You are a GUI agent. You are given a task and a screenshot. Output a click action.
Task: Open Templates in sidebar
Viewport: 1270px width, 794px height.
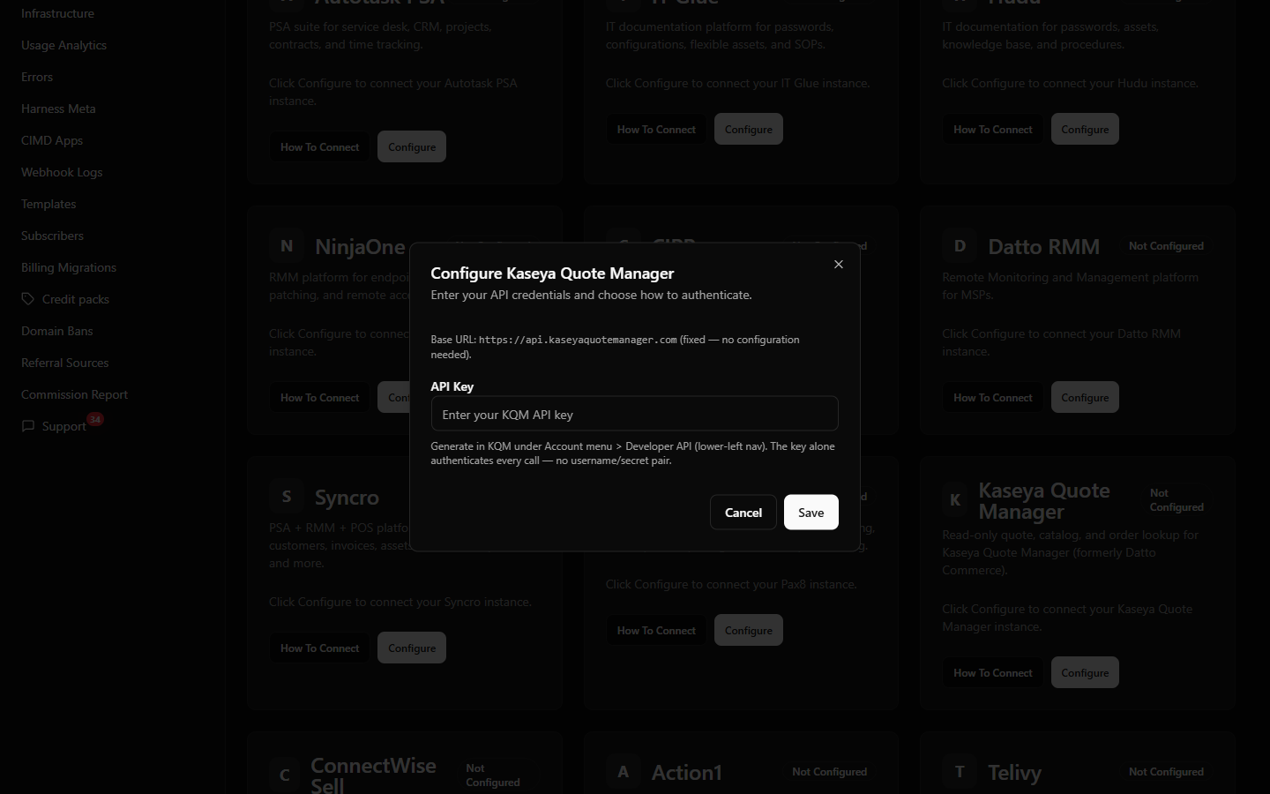[49, 204]
